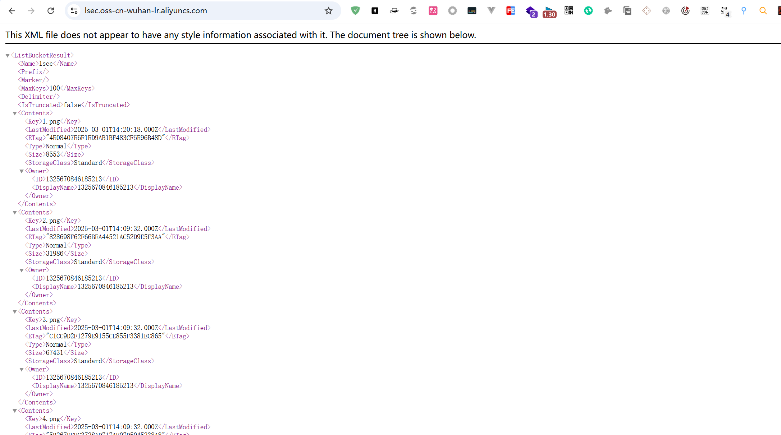
Task: Open the QR code generator extension
Action: click(x=569, y=11)
